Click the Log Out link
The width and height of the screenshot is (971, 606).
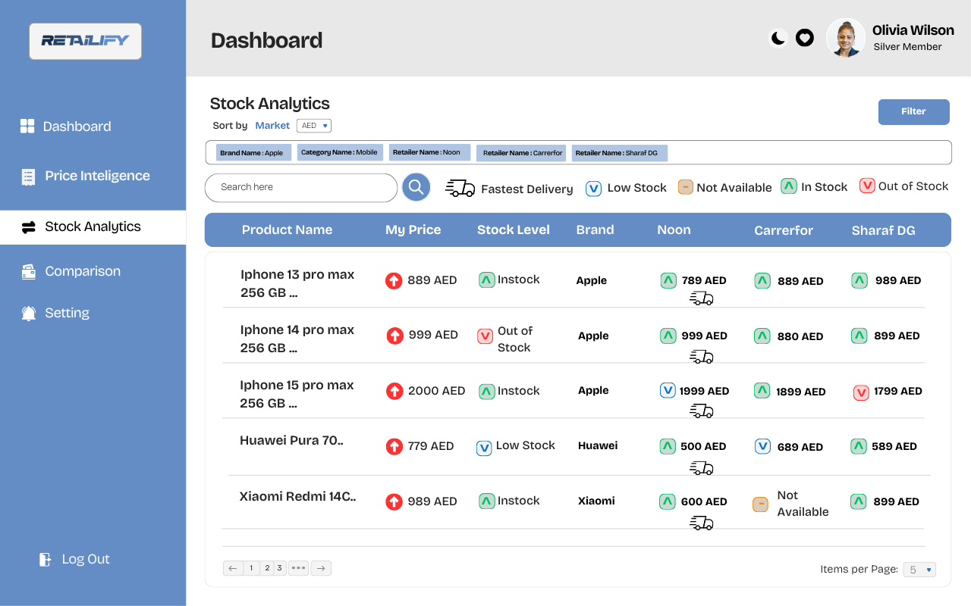click(x=74, y=559)
